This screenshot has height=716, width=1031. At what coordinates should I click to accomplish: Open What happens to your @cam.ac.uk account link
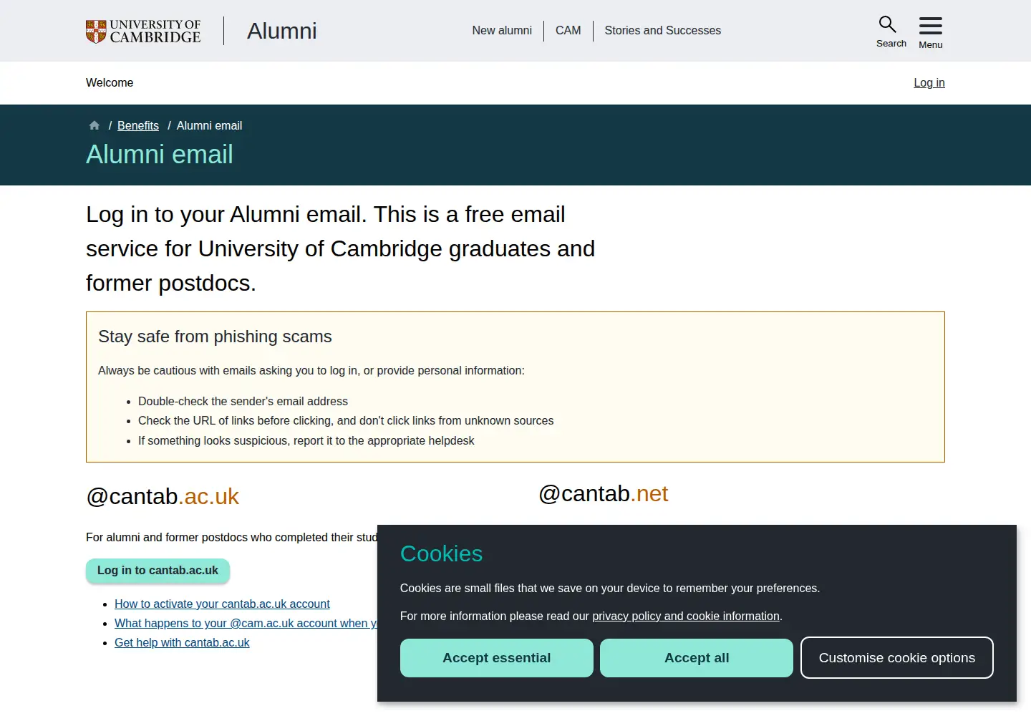tap(246, 623)
